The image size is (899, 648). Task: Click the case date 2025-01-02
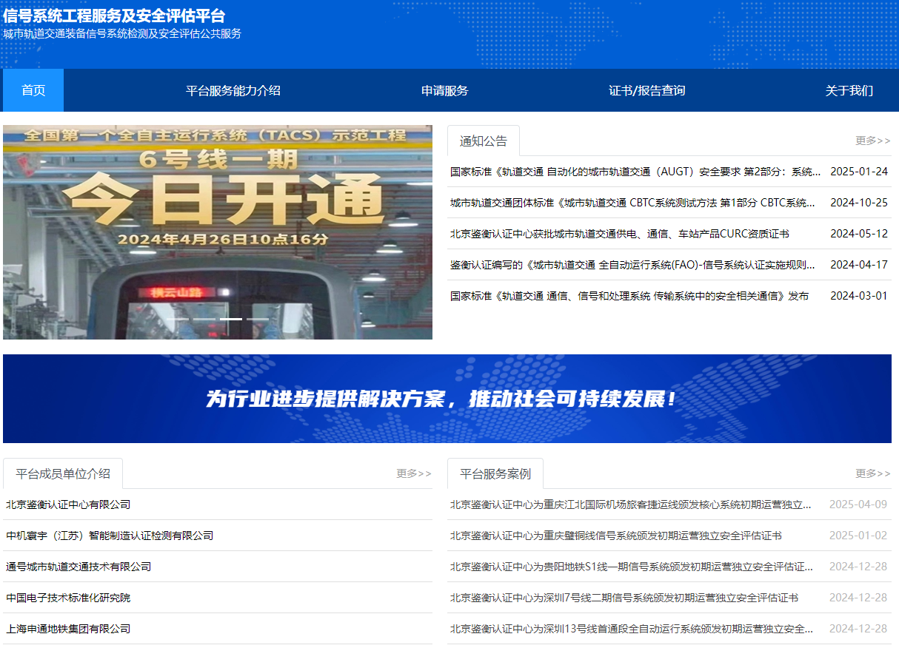(858, 536)
